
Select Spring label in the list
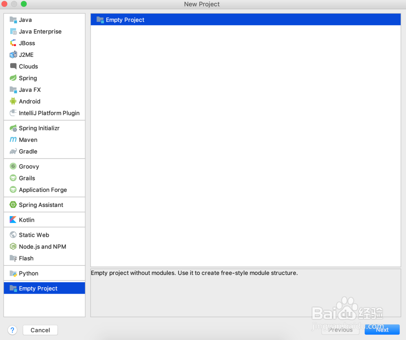click(28, 78)
